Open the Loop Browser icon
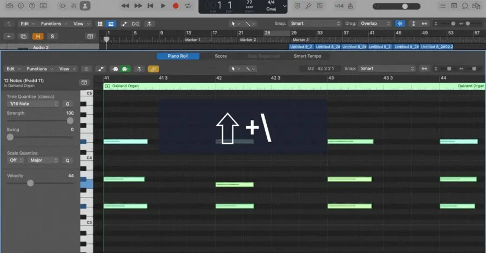 [x=465, y=5]
